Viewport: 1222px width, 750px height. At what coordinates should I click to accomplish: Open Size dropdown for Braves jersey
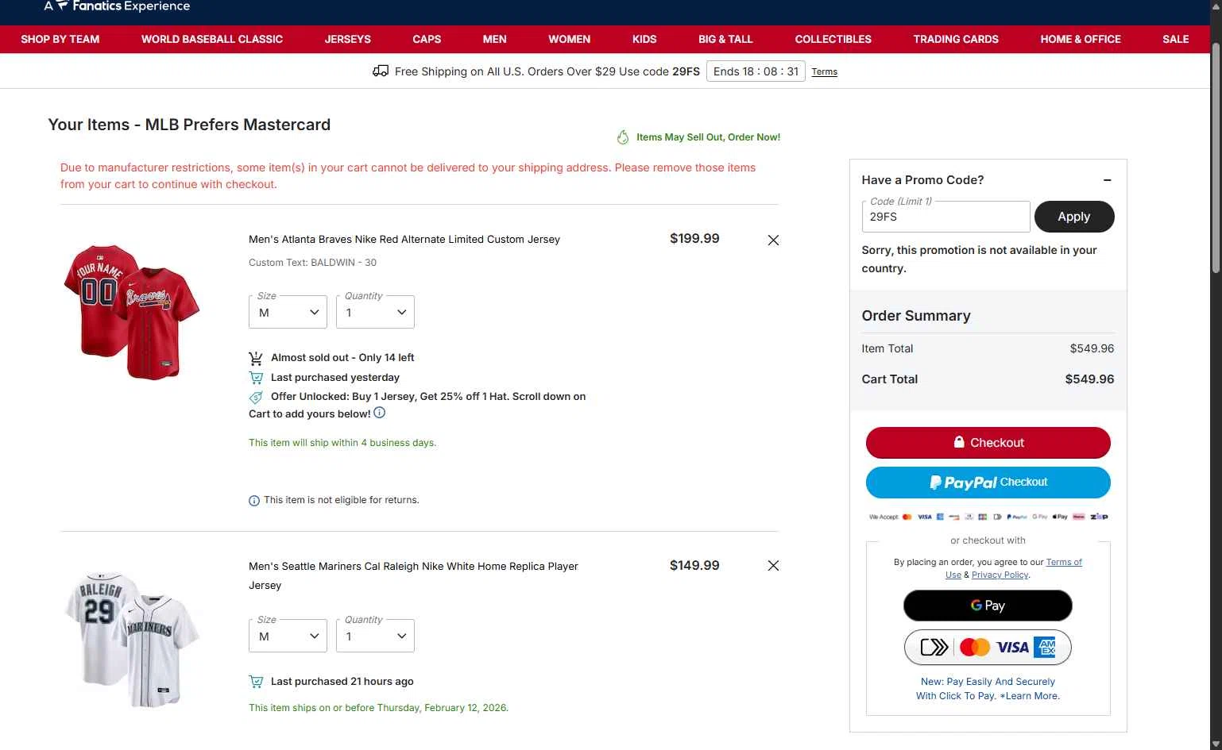tap(288, 312)
